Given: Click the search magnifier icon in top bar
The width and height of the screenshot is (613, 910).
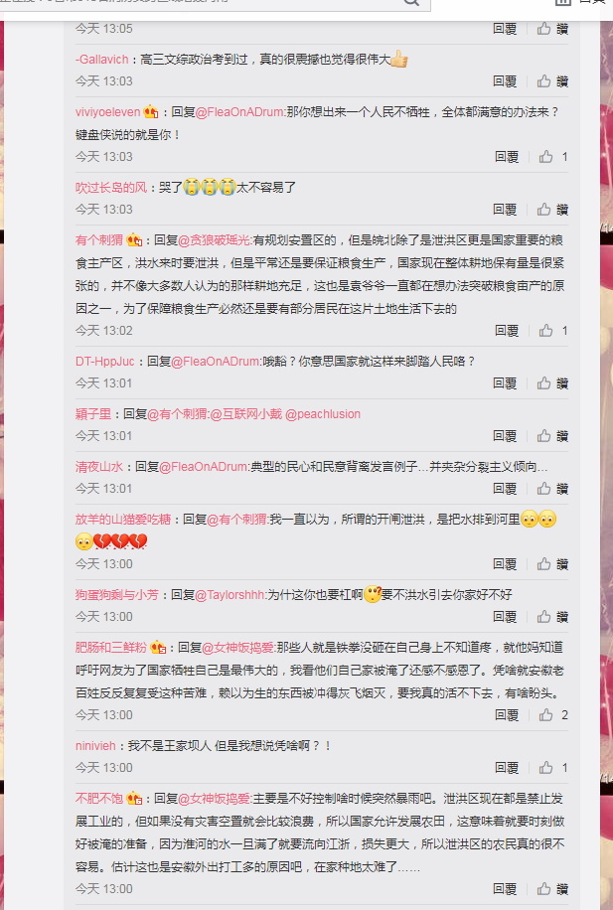Looking at the screenshot, I should (411, 2).
